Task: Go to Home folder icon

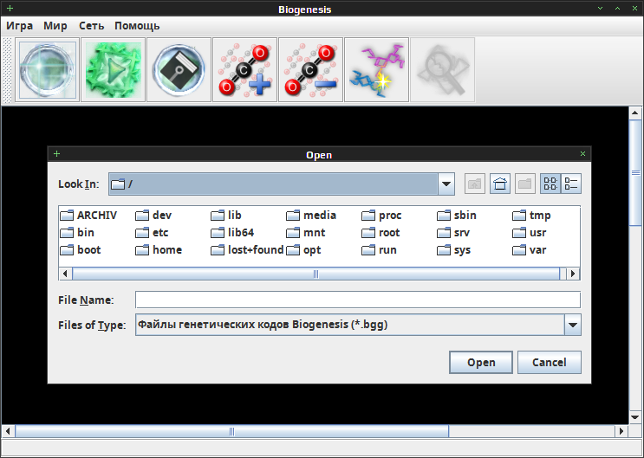Action: [500, 184]
